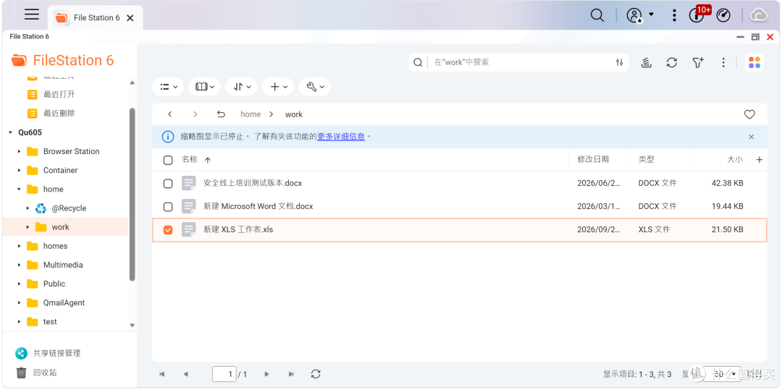Screen dimensions: 782x390
Task: Sort by the 修改日期 column header
Action: (593, 159)
